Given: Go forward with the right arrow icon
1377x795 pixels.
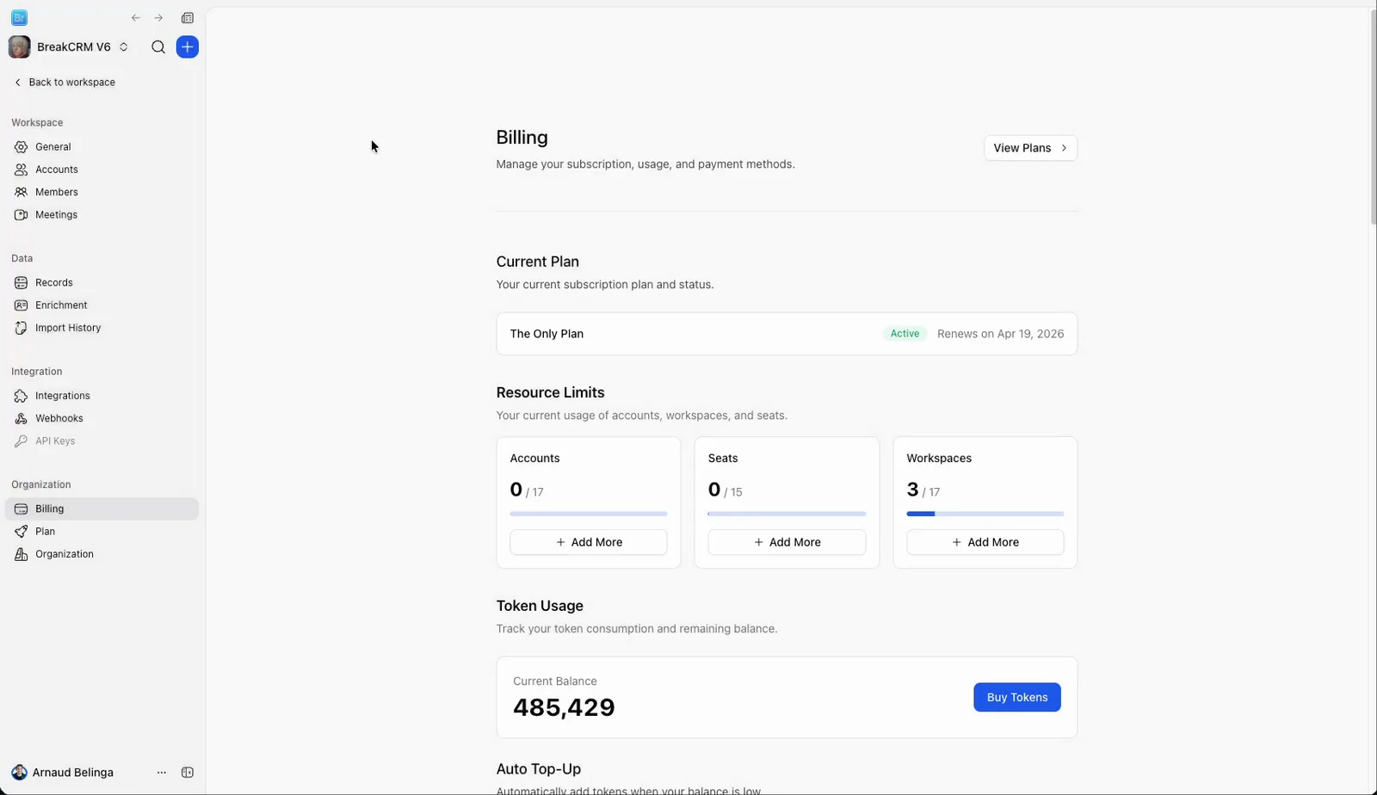Looking at the screenshot, I should 158,18.
